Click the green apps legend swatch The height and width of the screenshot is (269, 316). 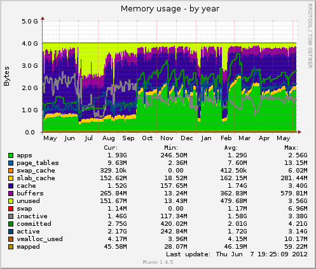click(11, 155)
